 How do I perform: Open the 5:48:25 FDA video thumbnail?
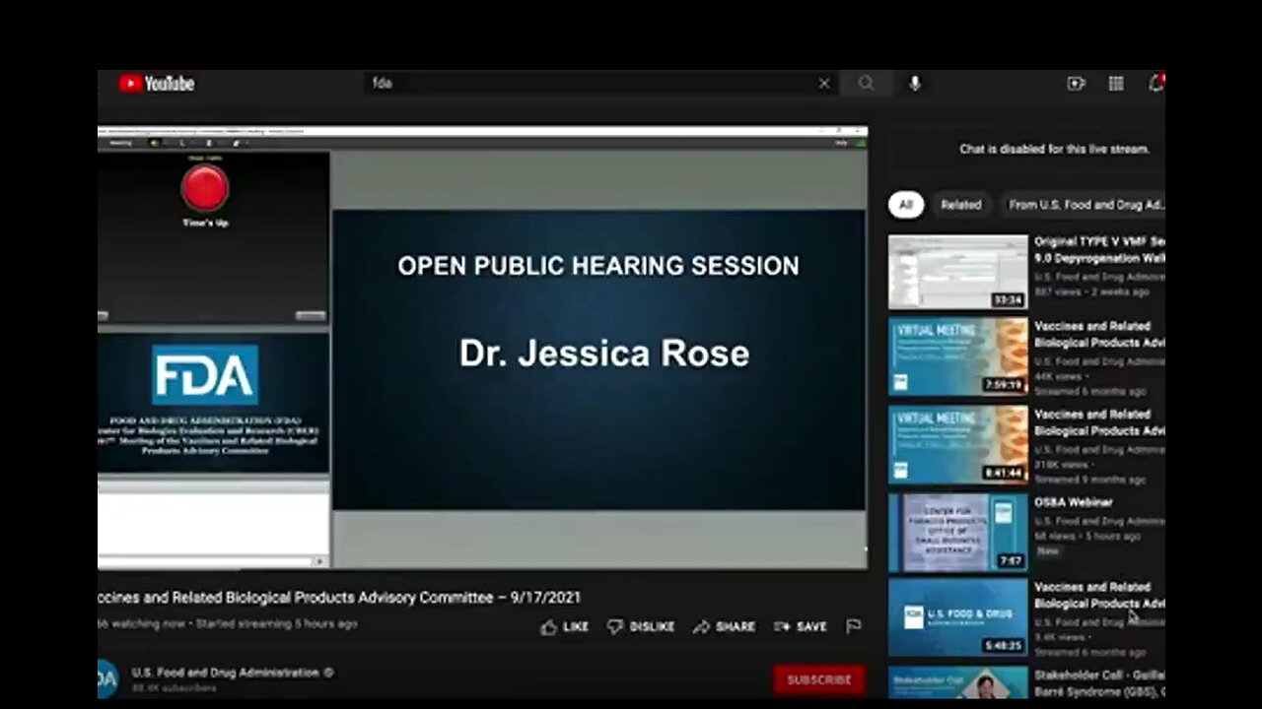pos(957,617)
